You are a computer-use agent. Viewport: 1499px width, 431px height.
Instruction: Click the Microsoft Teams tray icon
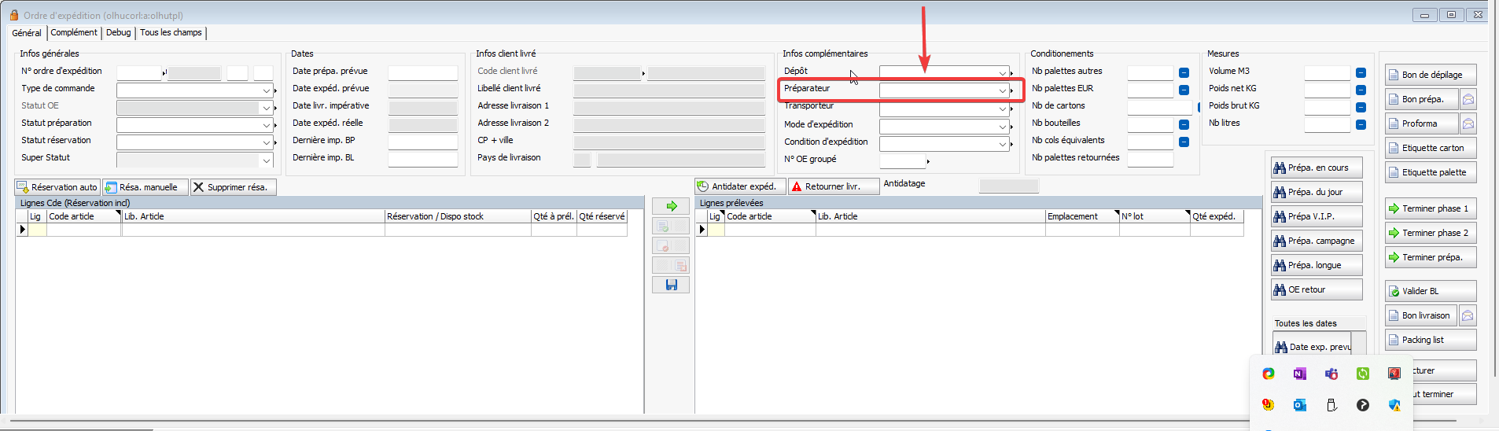pyautogui.click(x=1331, y=374)
